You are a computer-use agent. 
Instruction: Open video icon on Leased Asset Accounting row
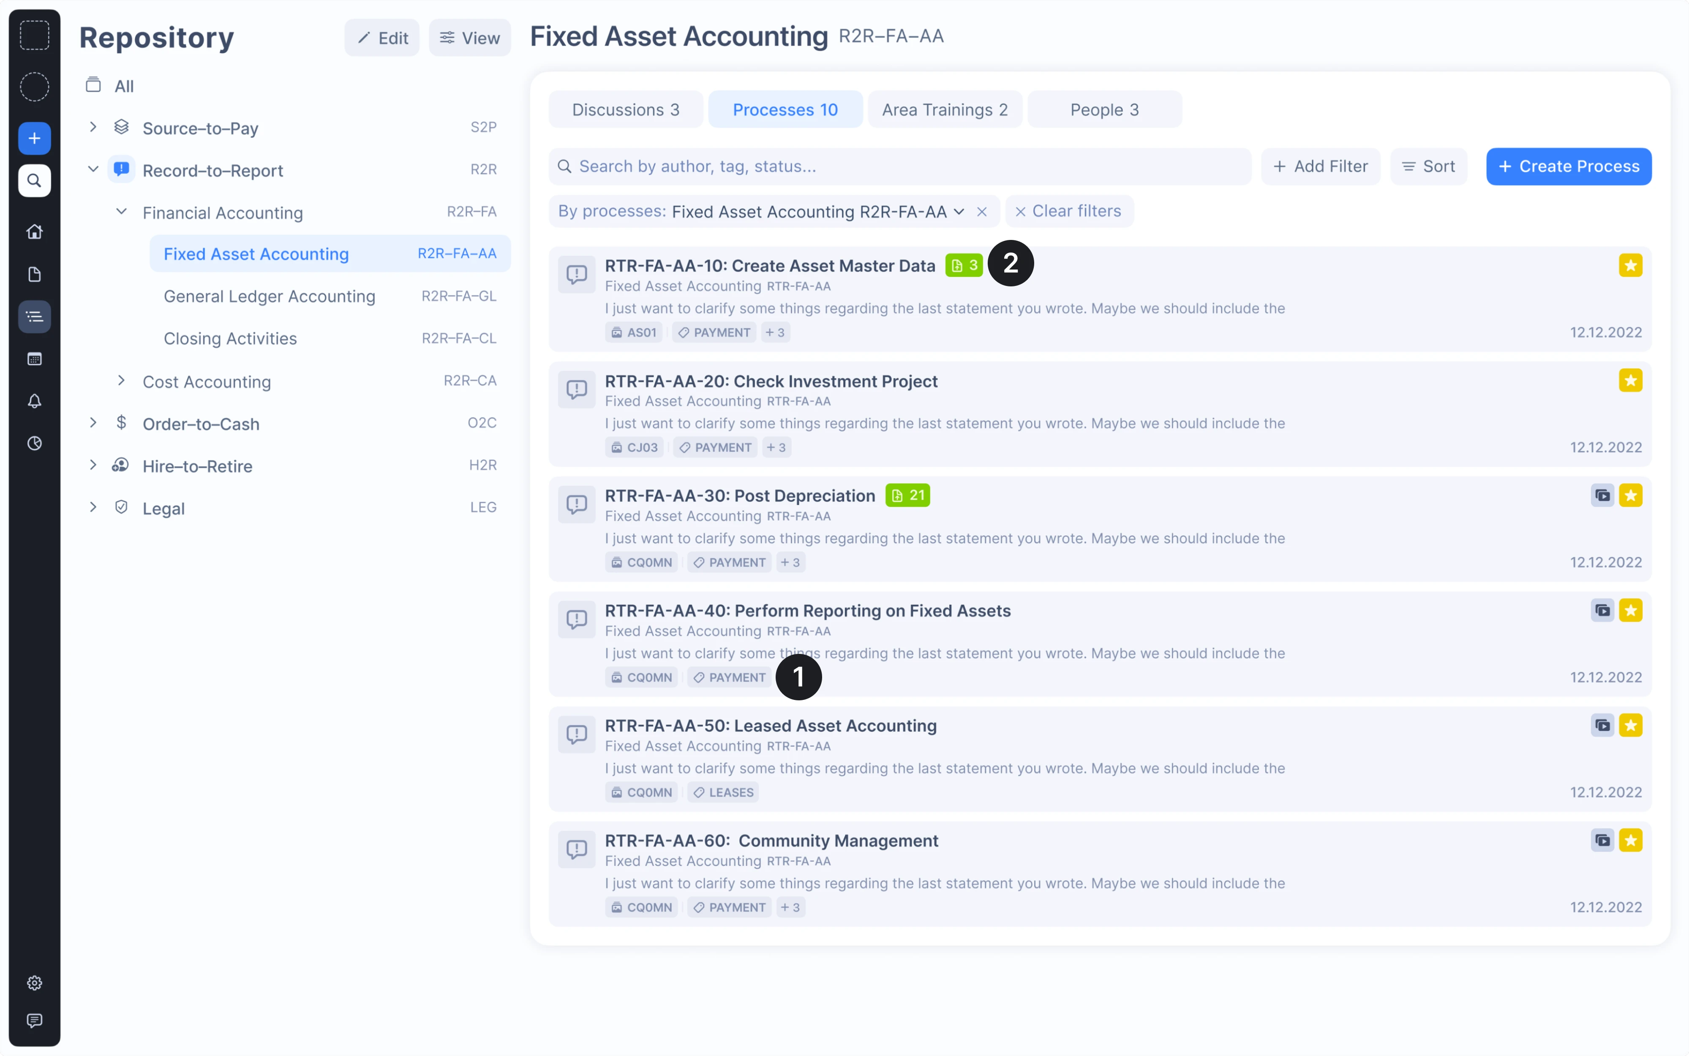click(x=1602, y=726)
